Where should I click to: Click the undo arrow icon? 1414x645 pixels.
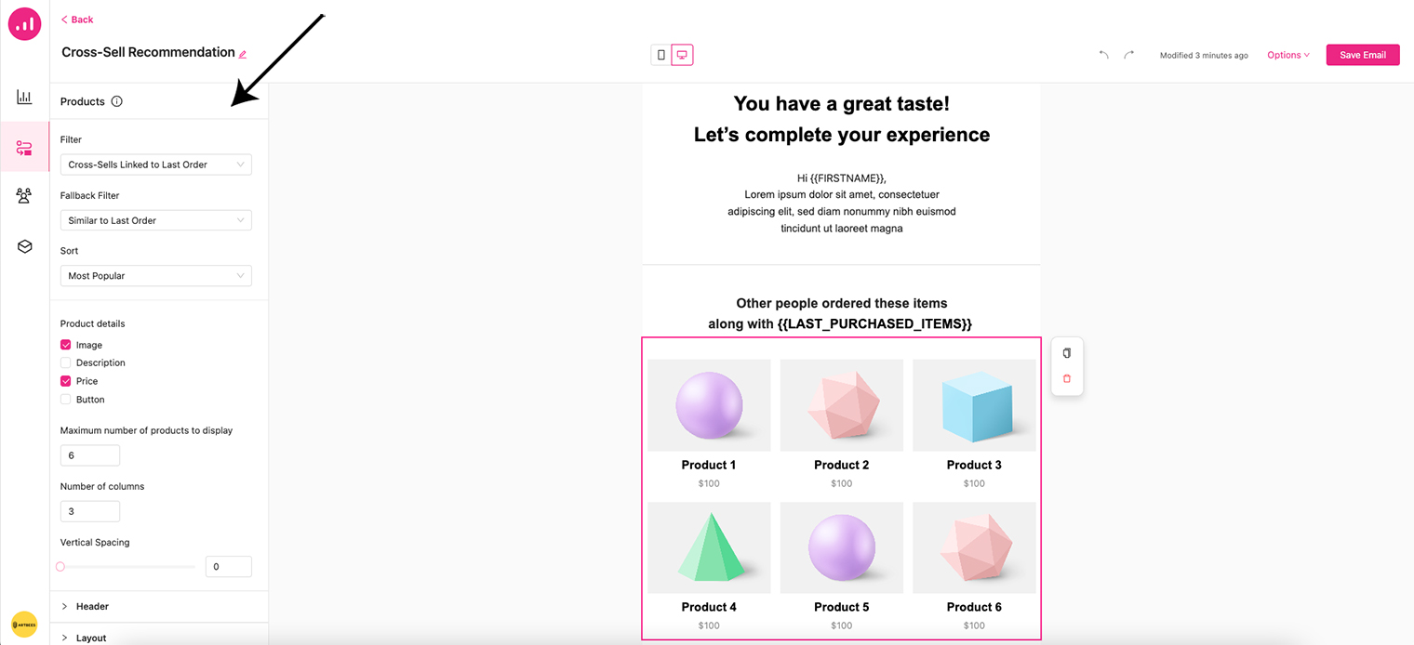1104,55
